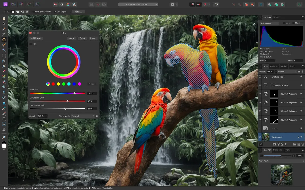Click the Background layer thumbnail
The height and width of the screenshot is (190, 305).
[x=265, y=137]
